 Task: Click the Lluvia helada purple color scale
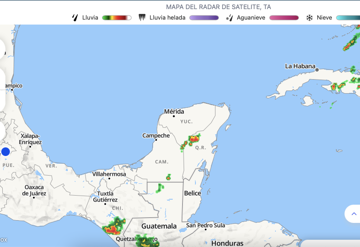coord(204,18)
